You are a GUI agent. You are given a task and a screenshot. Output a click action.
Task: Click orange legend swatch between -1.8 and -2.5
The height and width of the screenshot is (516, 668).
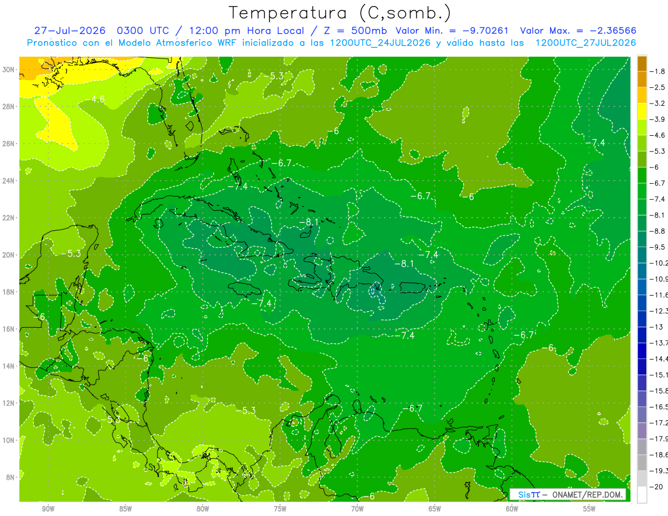[642, 79]
